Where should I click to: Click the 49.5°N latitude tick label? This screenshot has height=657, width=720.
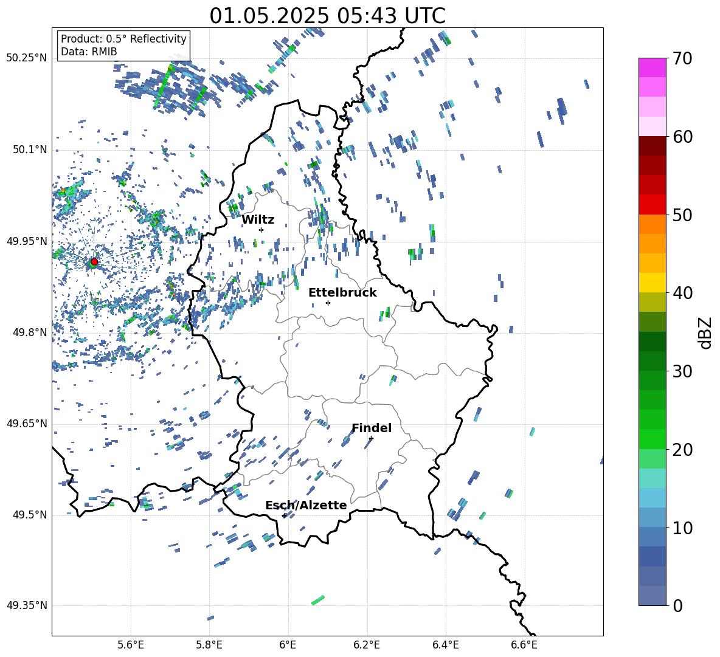tap(30, 515)
